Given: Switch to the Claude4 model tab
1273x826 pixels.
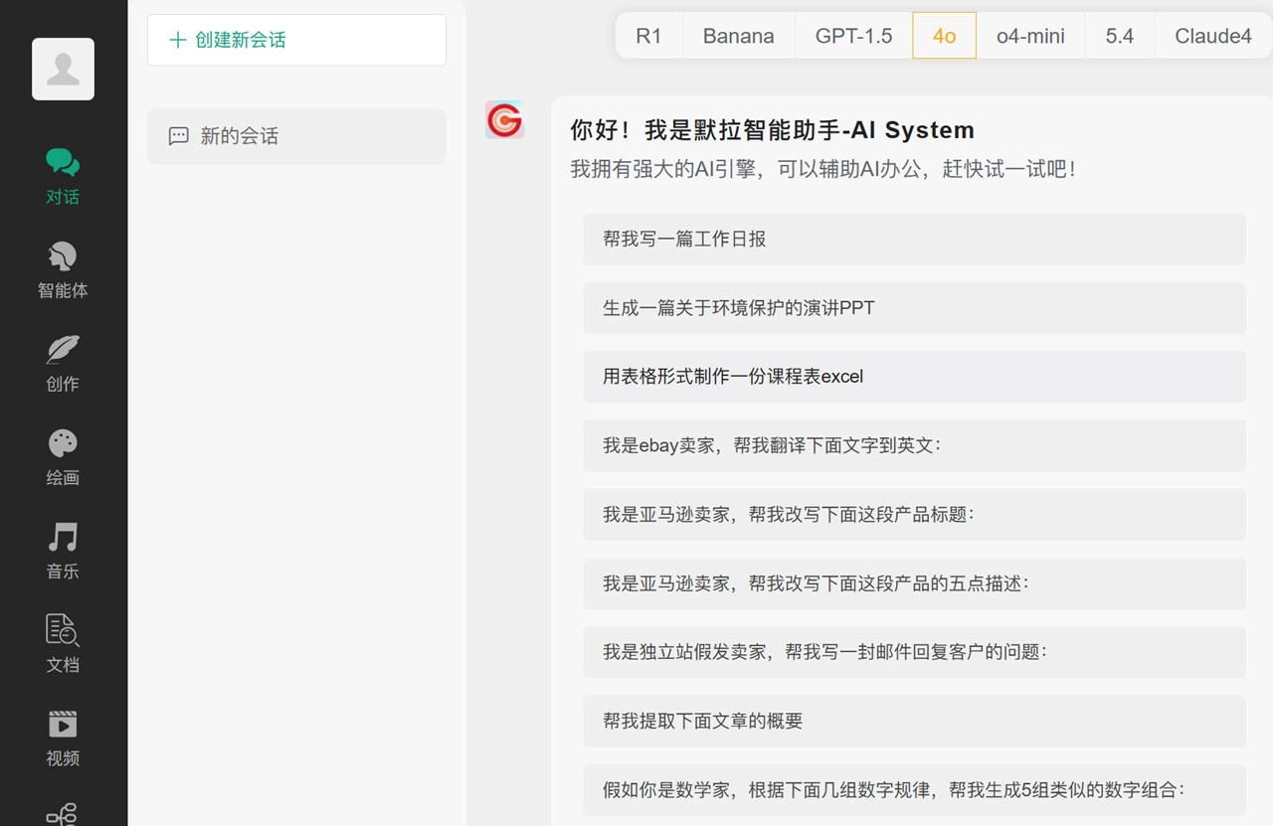Looking at the screenshot, I should 1213,36.
